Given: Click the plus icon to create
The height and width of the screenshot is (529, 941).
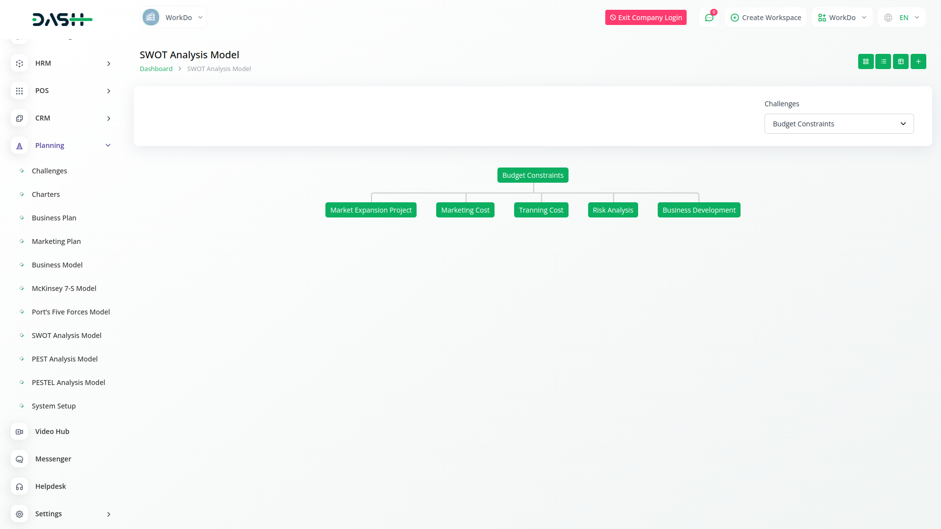Looking at the screenshot, I should point(918,62).
